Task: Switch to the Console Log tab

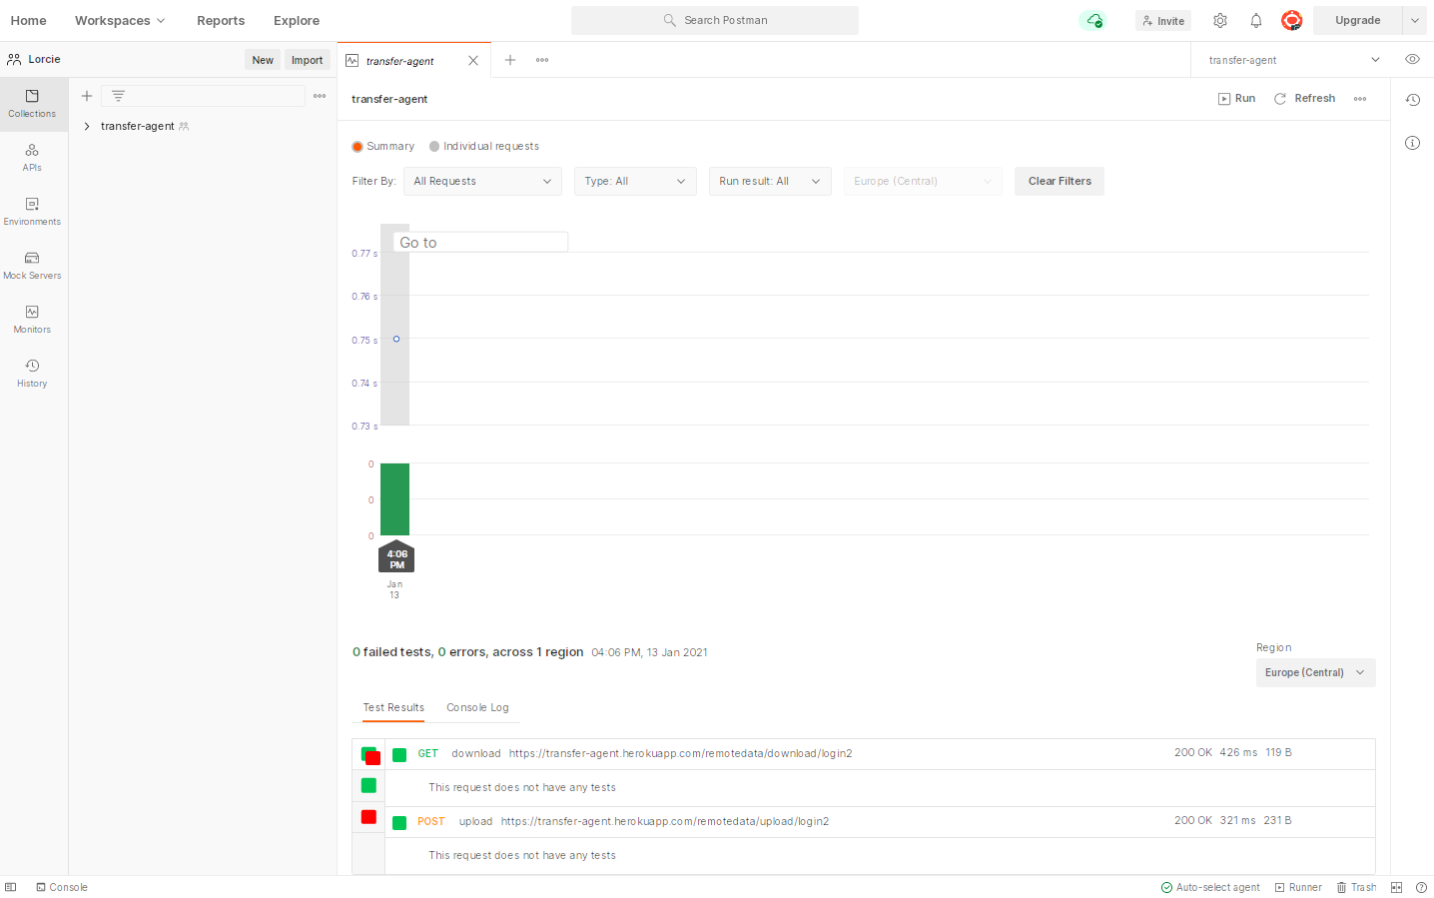Action: [477, 707]
